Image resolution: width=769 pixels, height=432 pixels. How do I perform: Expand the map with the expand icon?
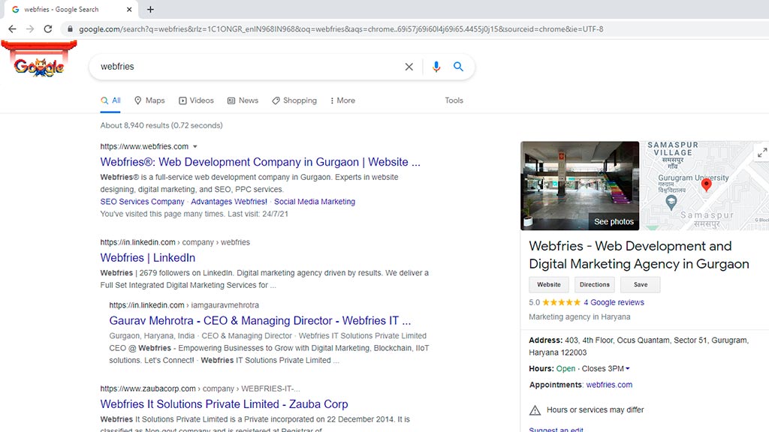pyautogui.click(x=761, y=153)
